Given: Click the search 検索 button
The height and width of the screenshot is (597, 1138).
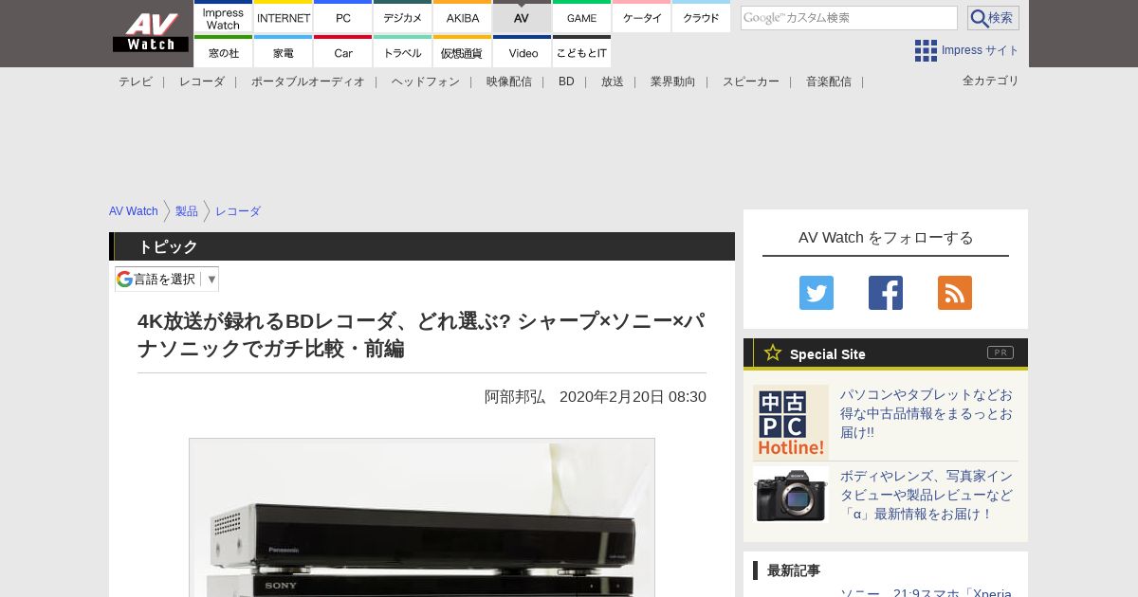Looking at the screenshot, I should pyautogui.click(x=993, y=18).
